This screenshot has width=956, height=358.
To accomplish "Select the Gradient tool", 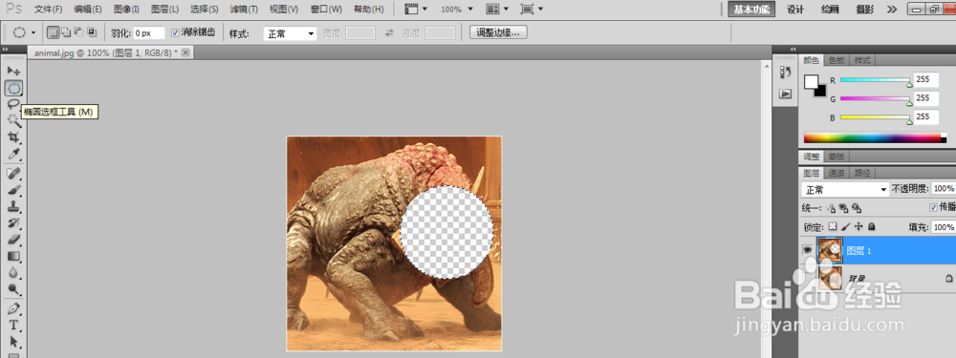I will coord(13,256).
